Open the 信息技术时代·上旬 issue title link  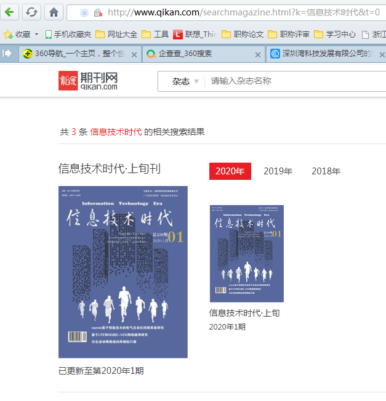[244, 313]
